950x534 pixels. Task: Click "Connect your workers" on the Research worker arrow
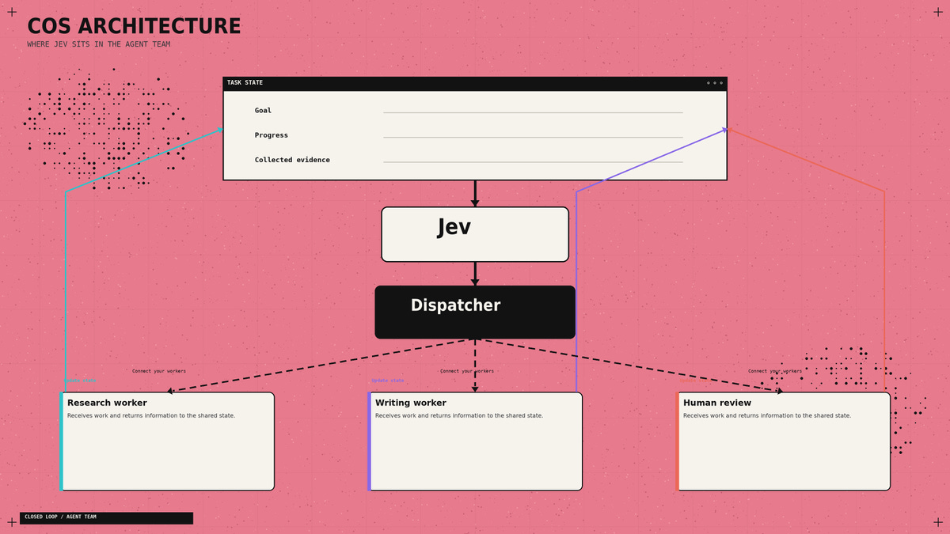(x=159, y=371)
